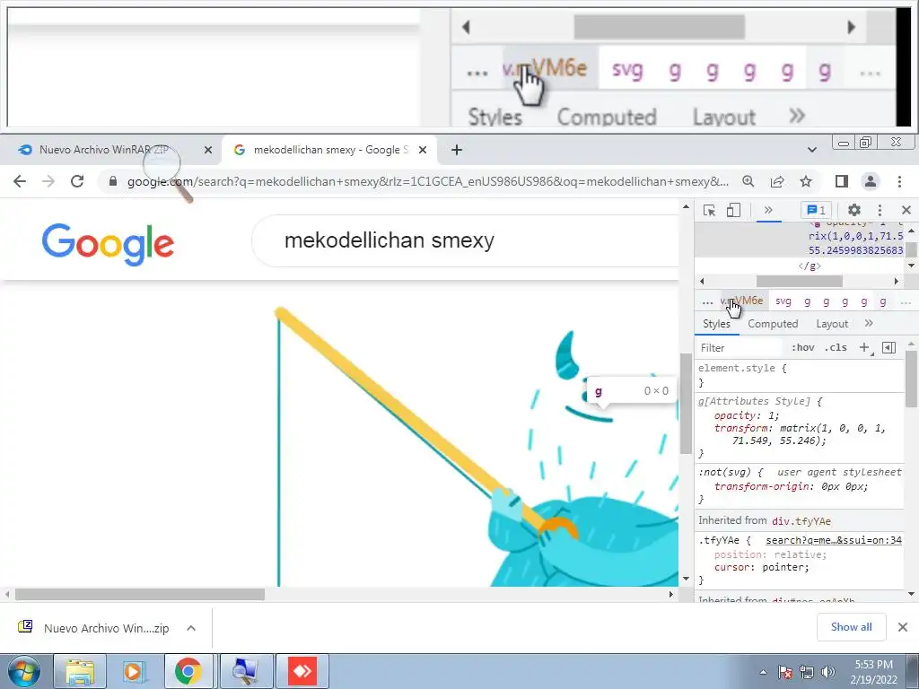Click the Google search box text
The height and width of the screenshot is (689, 919).
(x=389, y=240)
